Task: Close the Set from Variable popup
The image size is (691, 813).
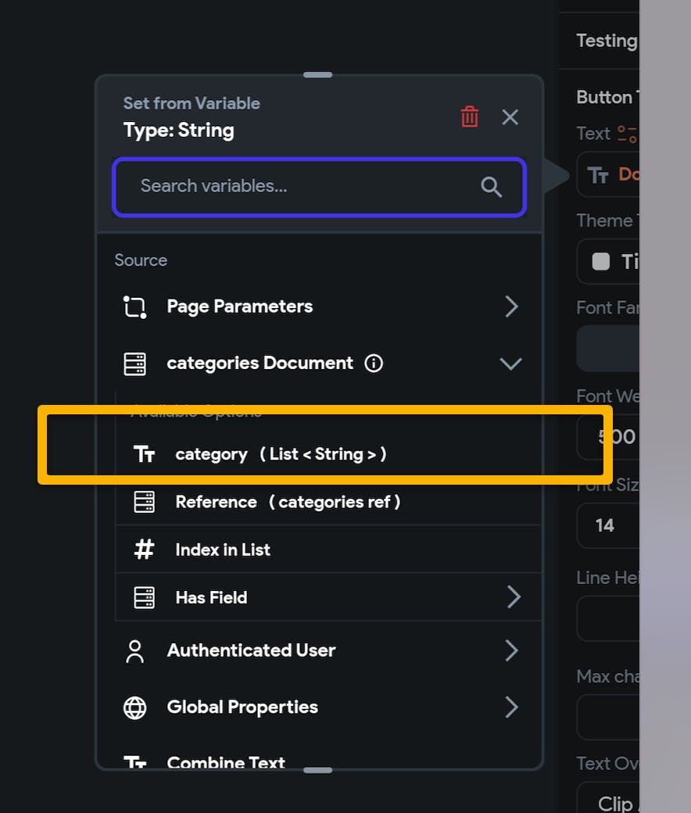Action: tap(510, 117)
